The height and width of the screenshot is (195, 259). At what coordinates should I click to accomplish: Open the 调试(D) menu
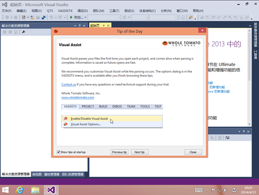tap(83, 11)
